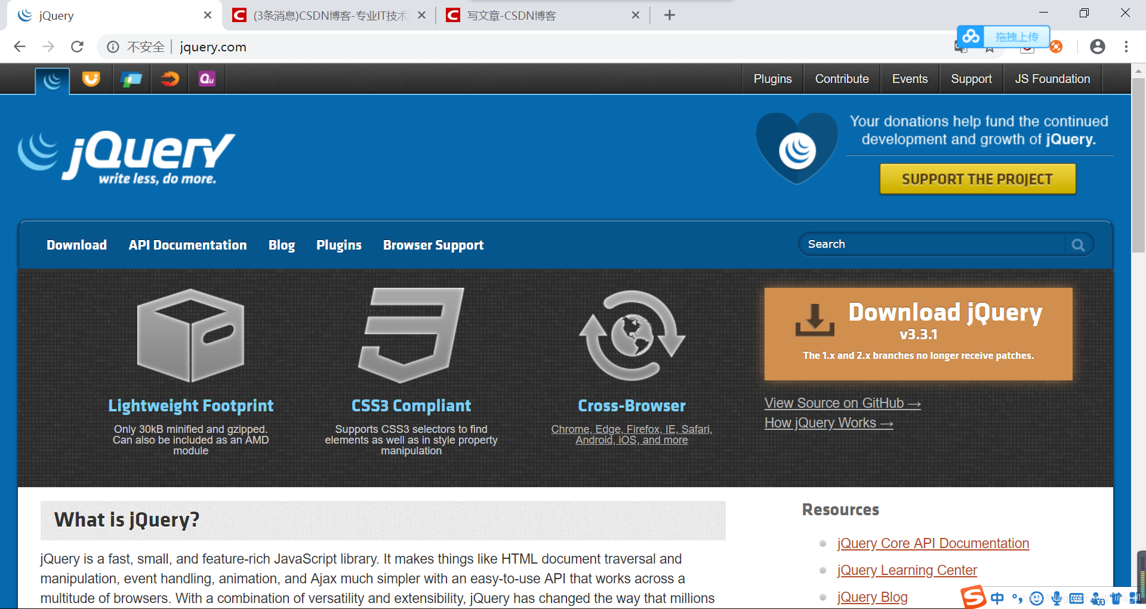Click the scrollbar up arrow
The image size is (1146, 609).
pyautogui.click(x=1139, y=70)
